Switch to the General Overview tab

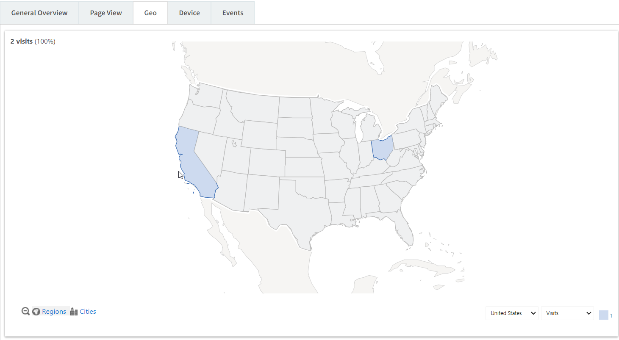point(39,13)
